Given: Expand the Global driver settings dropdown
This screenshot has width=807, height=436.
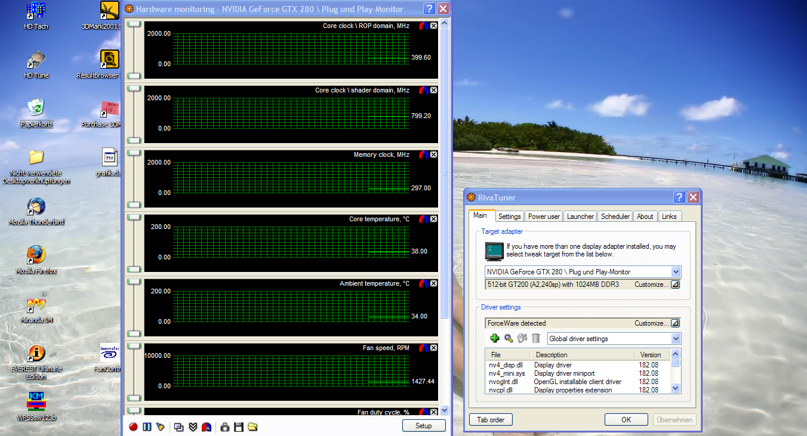Looking at the screenshot, I should point(675,338).
